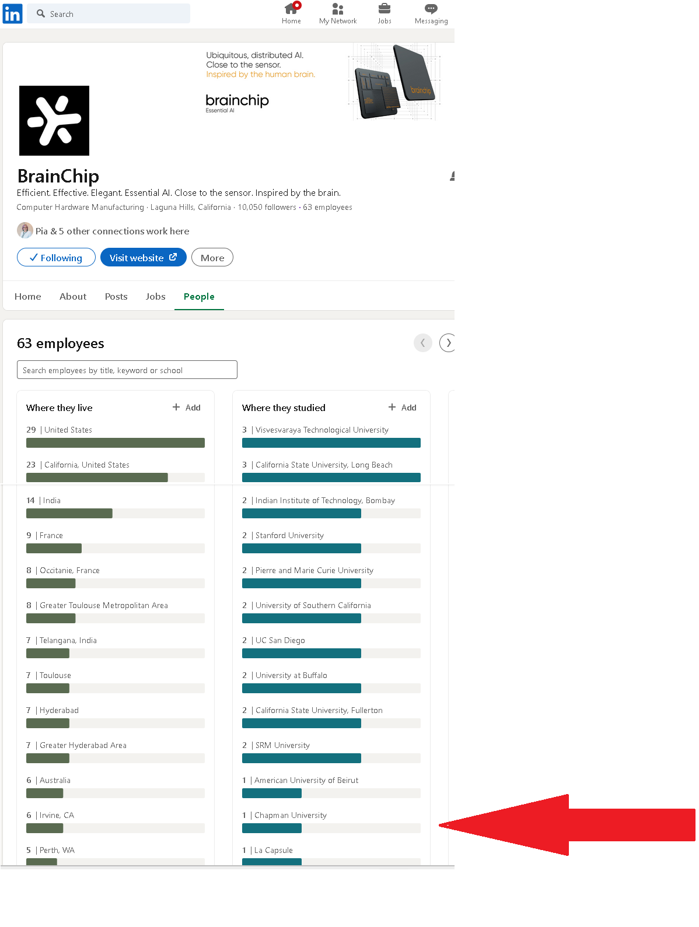Click the '6 | Australia' row
The height and width of the screenshot is (927, 699).
(116, 787)
